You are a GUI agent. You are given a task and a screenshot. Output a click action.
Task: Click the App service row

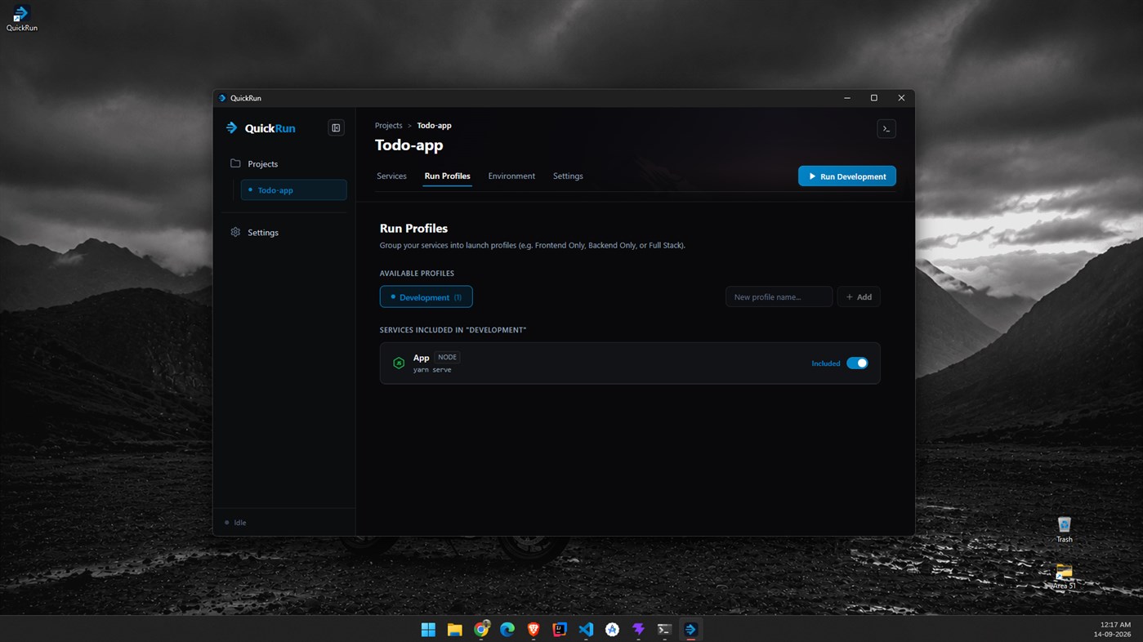(630, 363)
